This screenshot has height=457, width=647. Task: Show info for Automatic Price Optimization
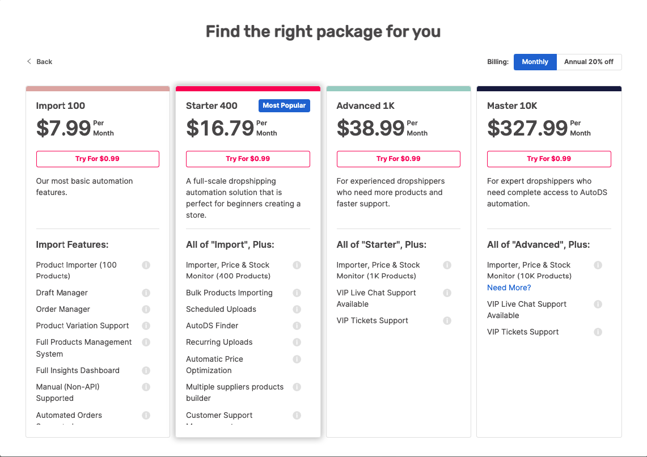coord(297,359)
